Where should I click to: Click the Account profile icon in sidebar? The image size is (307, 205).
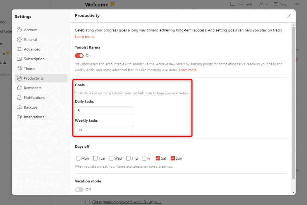[x=19, y=30]
